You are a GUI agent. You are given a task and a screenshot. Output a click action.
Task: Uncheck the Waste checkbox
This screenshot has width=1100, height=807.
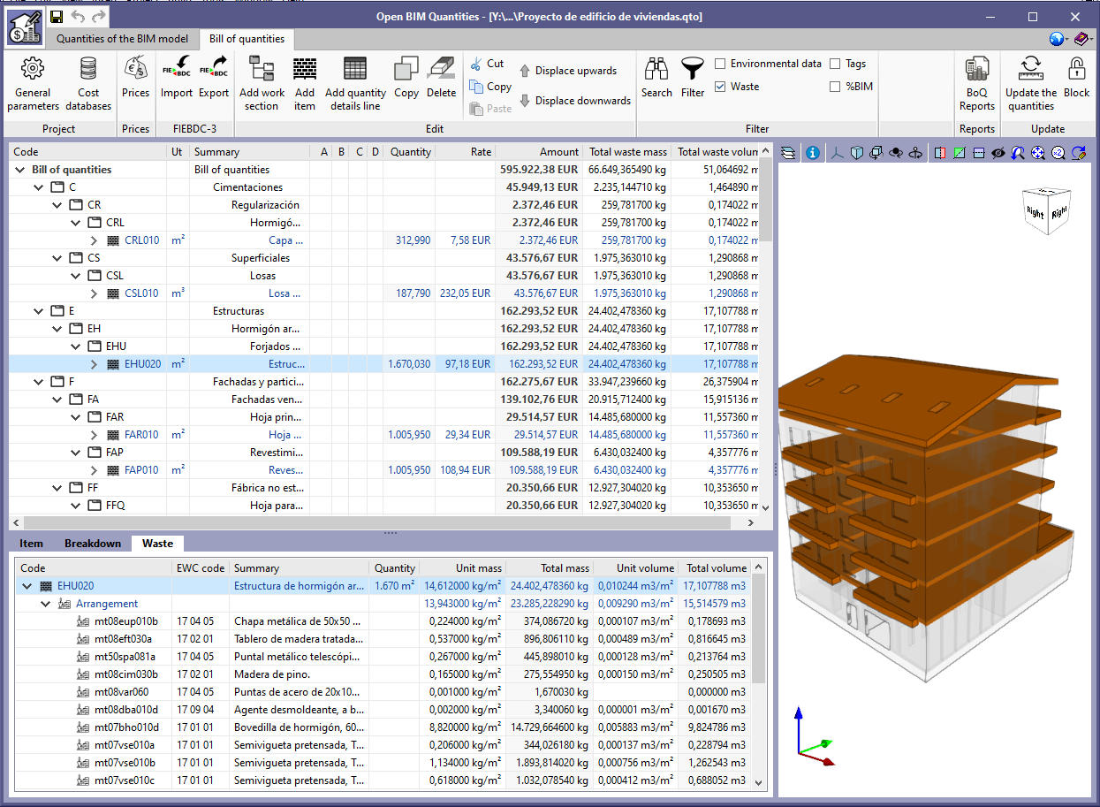pos(720,87)
